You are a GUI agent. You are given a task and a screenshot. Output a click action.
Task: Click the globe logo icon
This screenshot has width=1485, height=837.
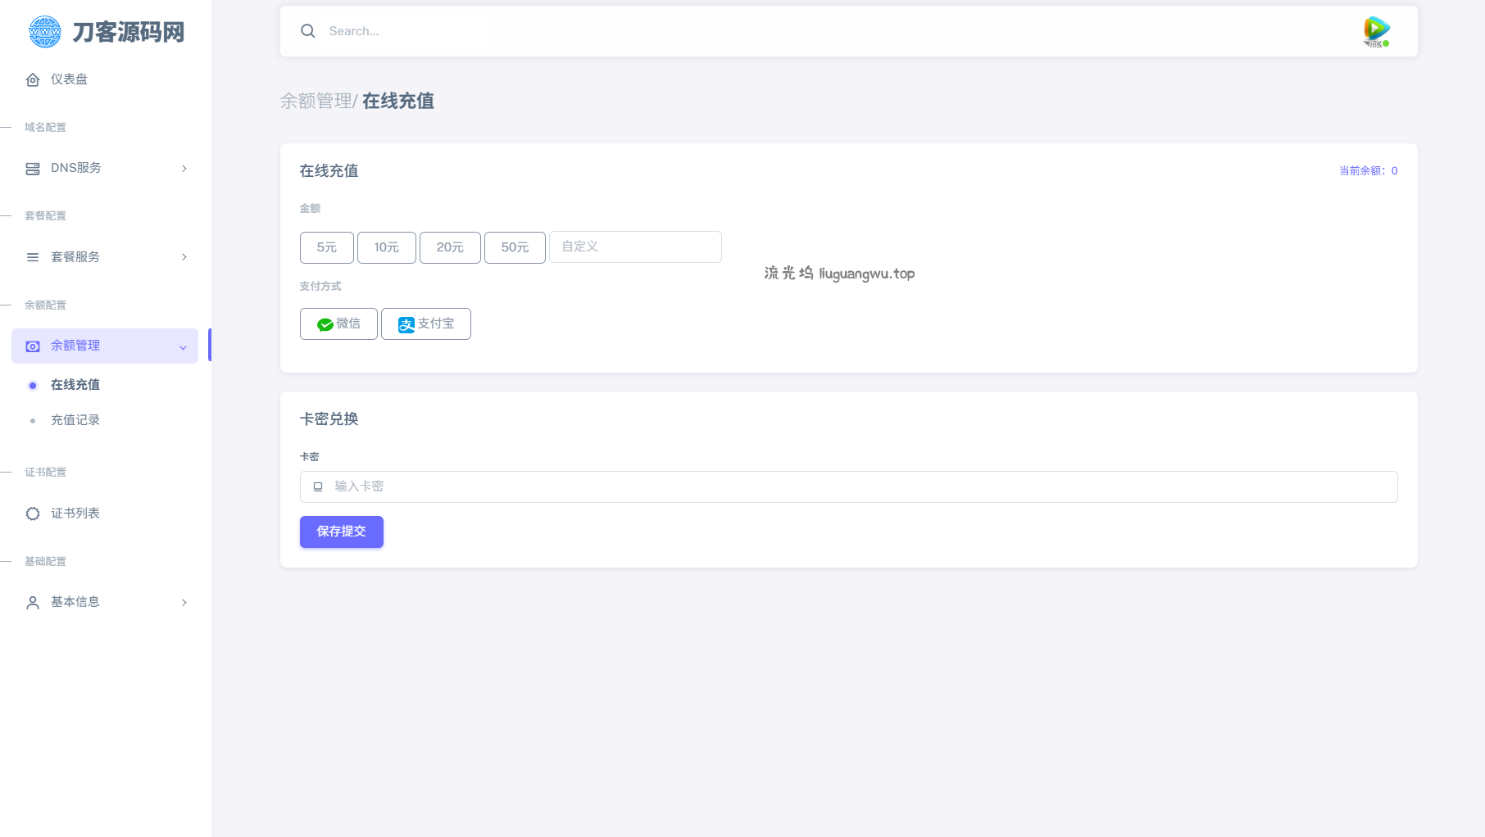click(x=45, y=32)
